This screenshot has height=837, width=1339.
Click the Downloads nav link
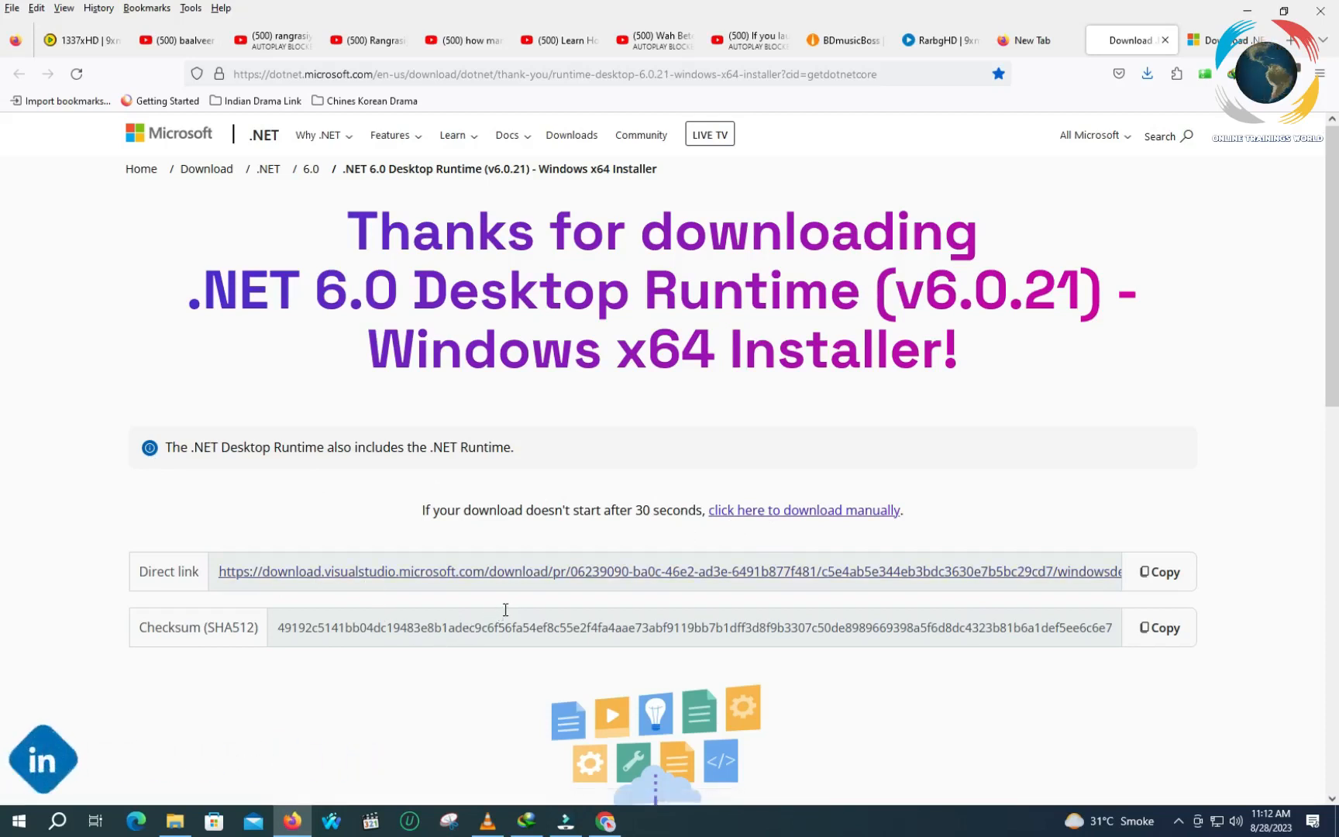(571, 135)
